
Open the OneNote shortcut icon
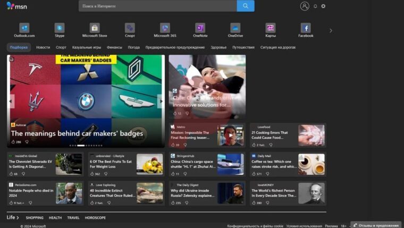tap(200, 28)
